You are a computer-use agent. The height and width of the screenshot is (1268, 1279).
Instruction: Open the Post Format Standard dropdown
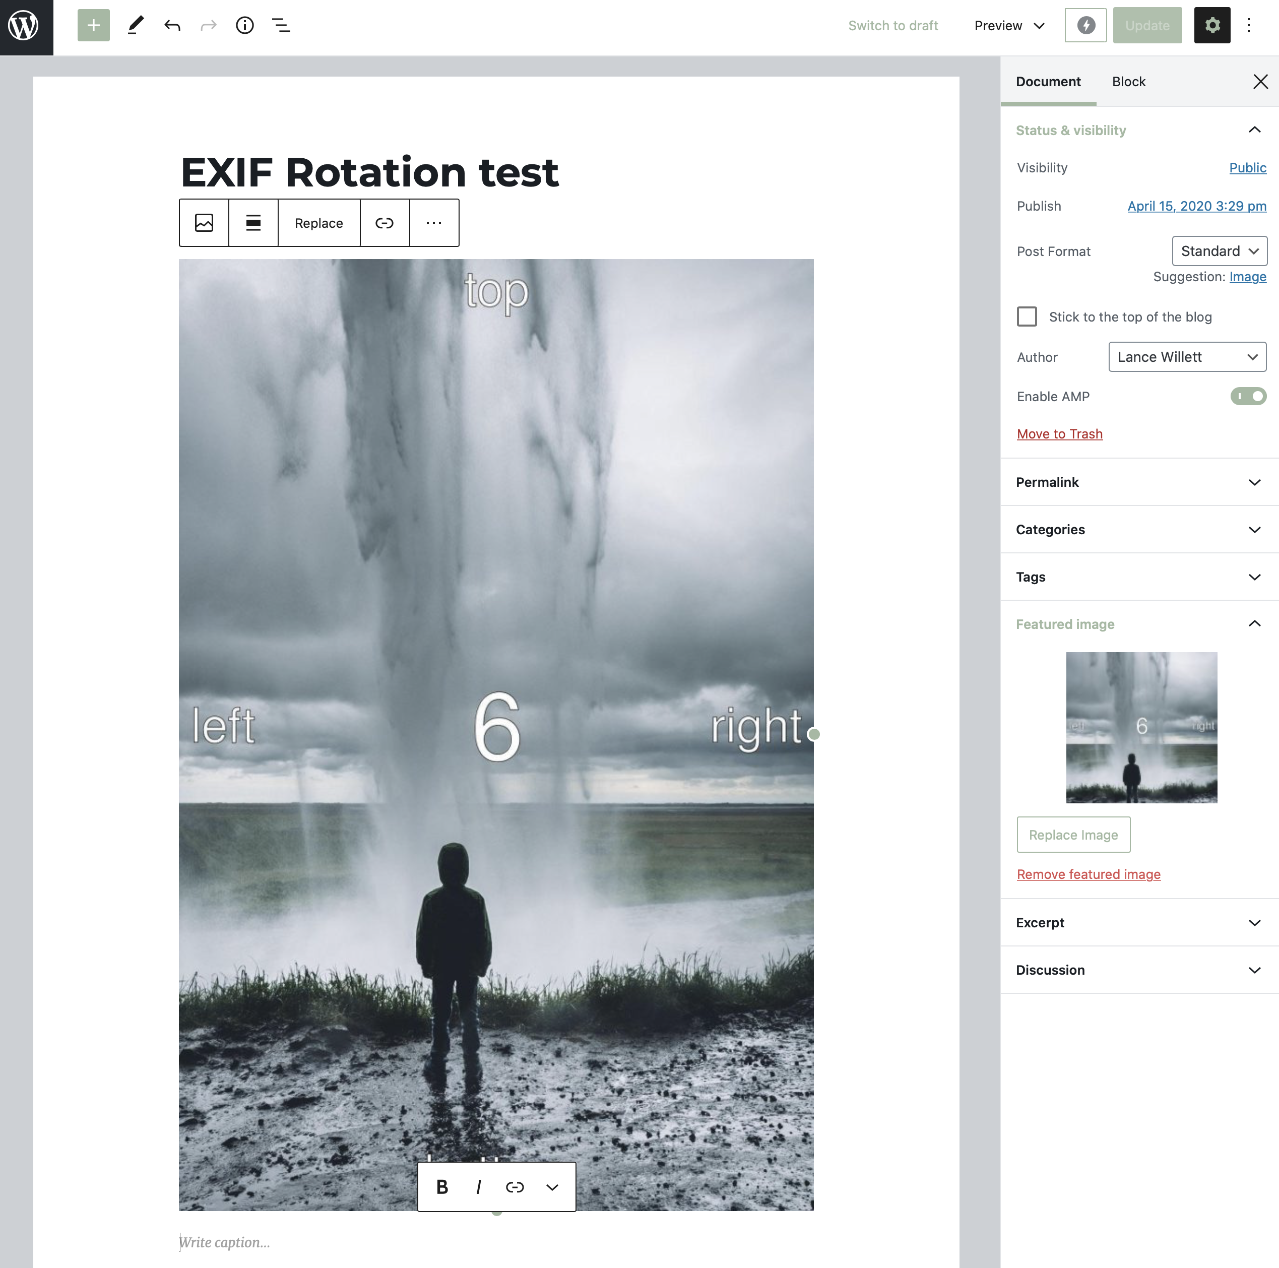[1220, 251]
